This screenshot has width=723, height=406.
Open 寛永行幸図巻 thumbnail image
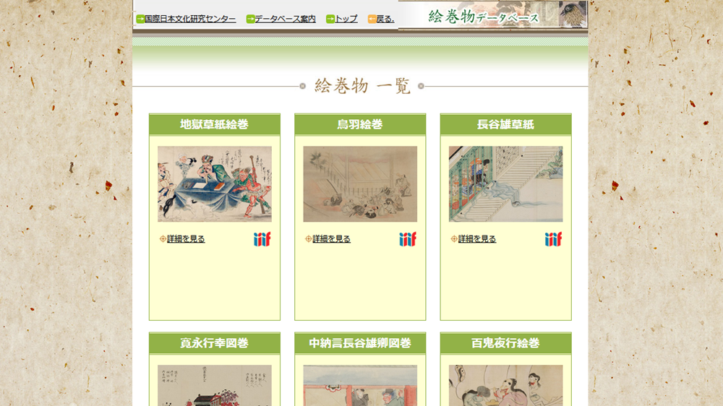(x=215, y=385)
